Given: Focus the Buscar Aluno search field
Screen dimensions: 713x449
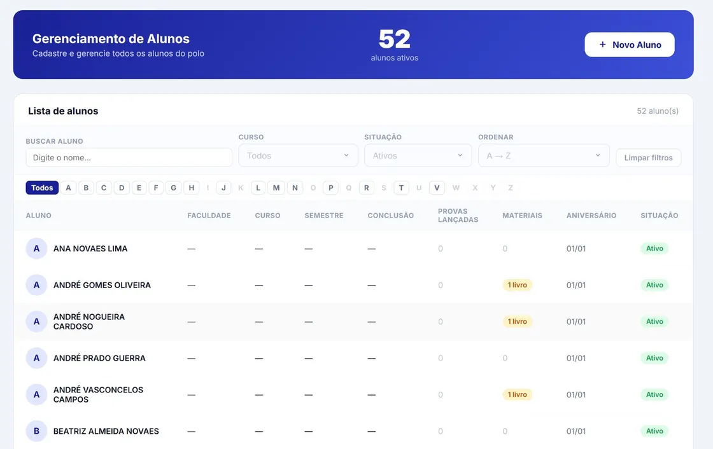Looking at the screenshot, I should (x=129, y=158).
